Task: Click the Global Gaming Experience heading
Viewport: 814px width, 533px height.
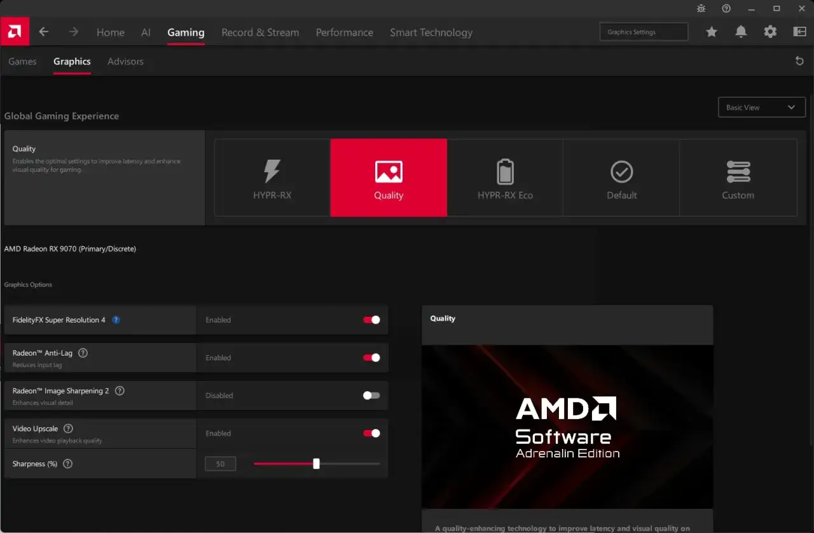Action: coord(62,116)
